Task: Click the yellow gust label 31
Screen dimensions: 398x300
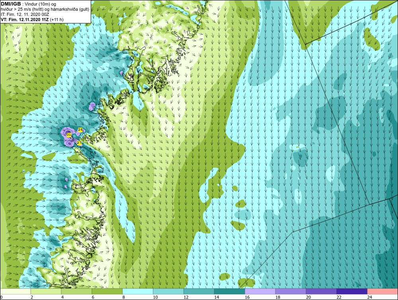Action: pos(68,135)
